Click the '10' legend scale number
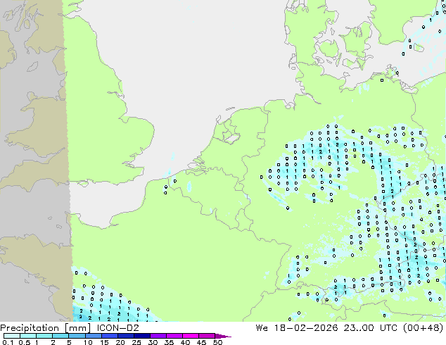The height and width of the screenshot is (345, 446). click(x=88, y=342)
